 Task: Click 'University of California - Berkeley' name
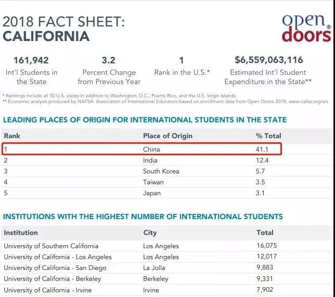[53, 279]
